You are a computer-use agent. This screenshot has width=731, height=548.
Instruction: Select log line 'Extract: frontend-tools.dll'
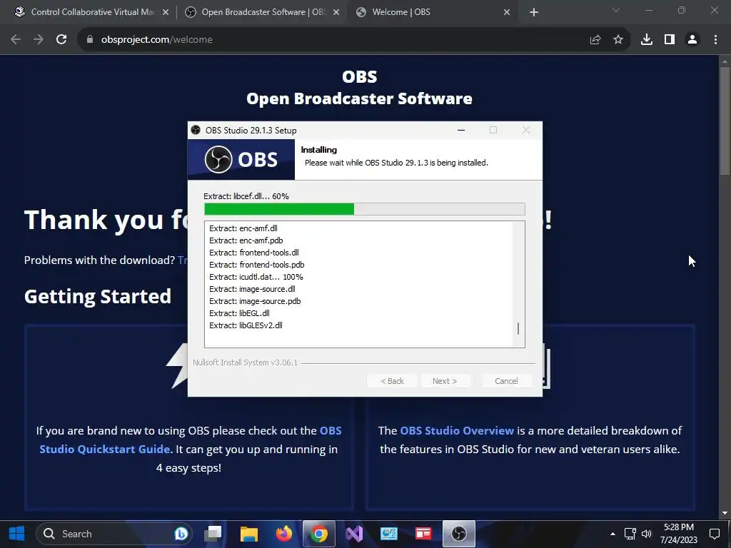253,253
